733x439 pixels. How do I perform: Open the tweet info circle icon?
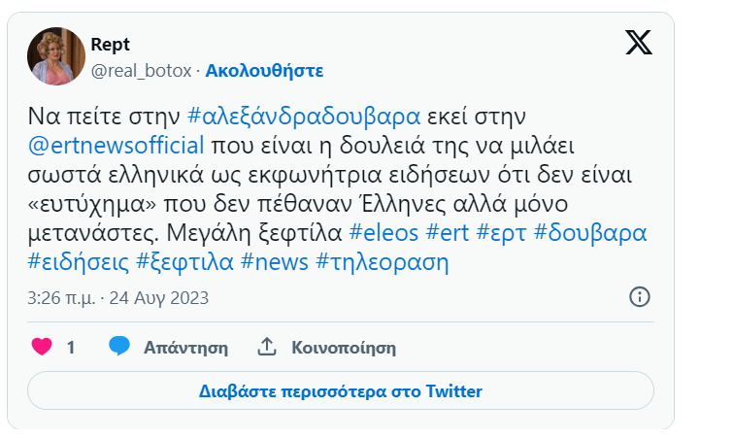coord(640,297)
